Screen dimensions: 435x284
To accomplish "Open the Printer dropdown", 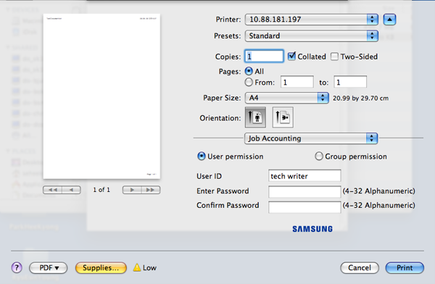I will (312, 20).
